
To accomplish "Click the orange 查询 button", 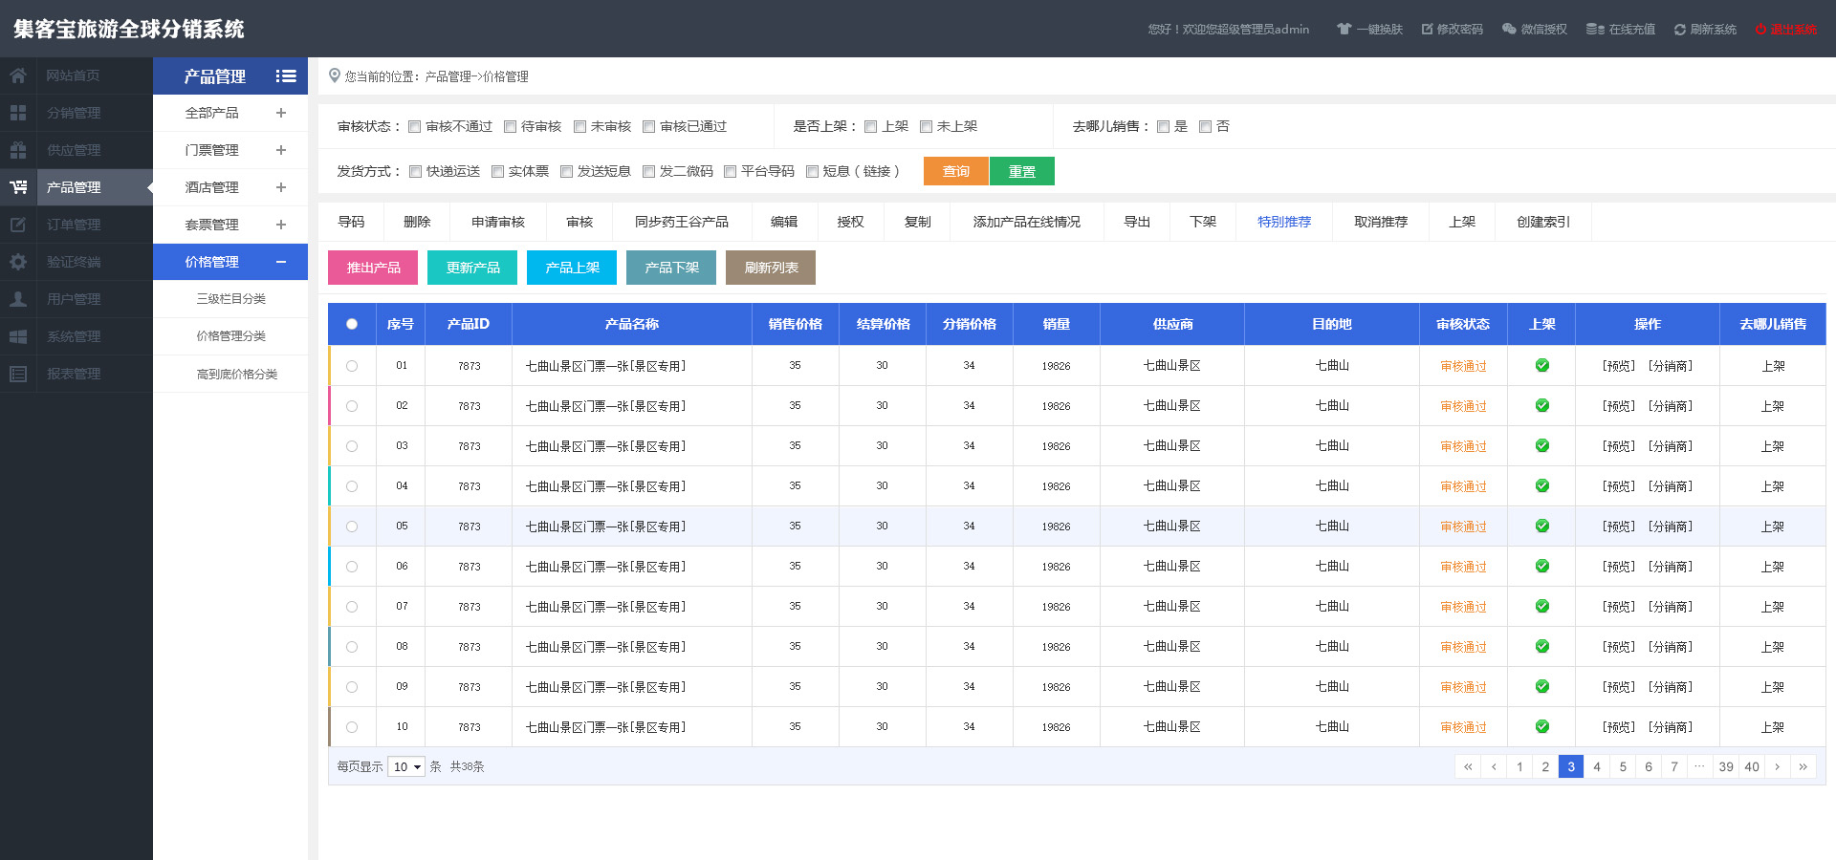I will point(956,171).
